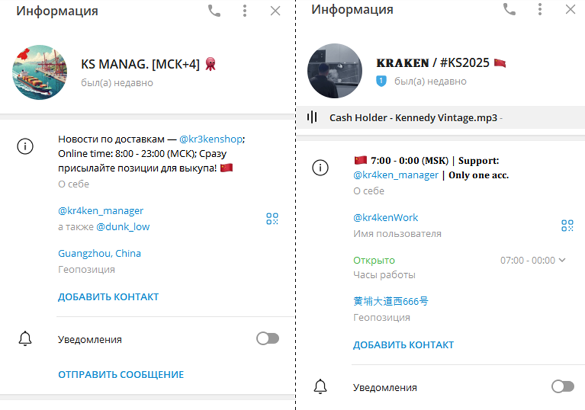The width and height of the screenshot is (585, 410).
Task: Toggle notifications for KRAKEN profile
Action: pos(563,386)
